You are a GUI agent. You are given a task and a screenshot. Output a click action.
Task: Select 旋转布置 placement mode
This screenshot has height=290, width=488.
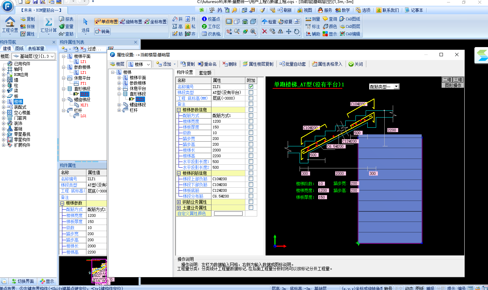tap(131, 22)
